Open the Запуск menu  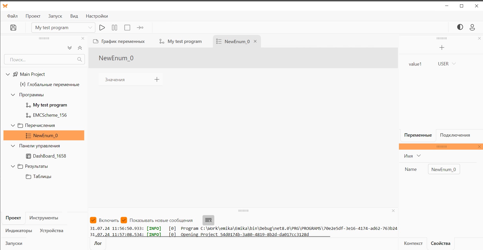click(x=55, y=16)
